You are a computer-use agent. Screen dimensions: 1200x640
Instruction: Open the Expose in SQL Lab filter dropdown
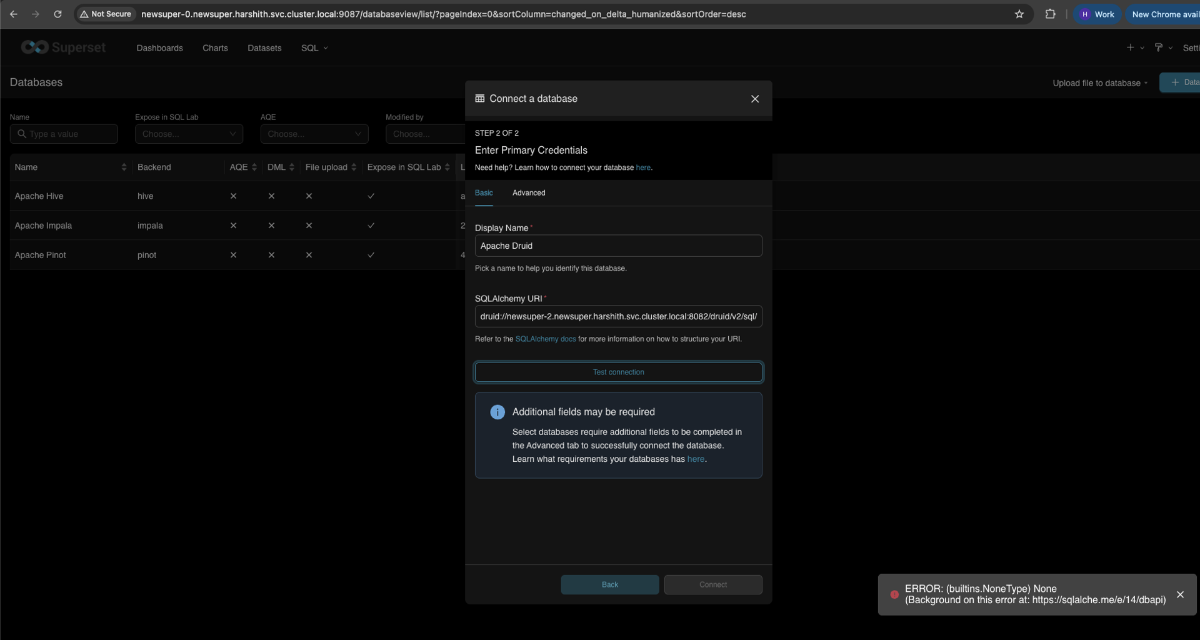pyautogui.click(x=189, y=134)
